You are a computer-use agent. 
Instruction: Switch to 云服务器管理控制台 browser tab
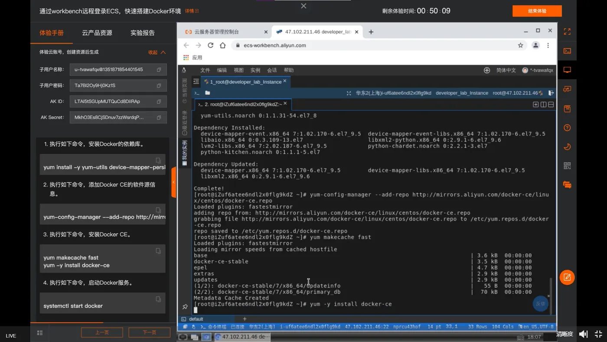[x=225, y=32]
